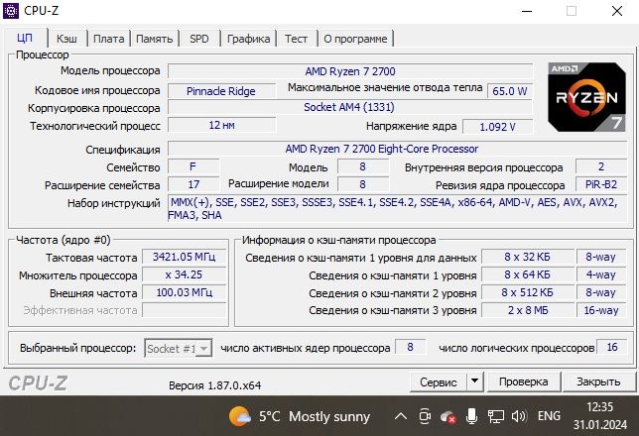Click the empty Эффективная частота field

click(x=185, y=310)
